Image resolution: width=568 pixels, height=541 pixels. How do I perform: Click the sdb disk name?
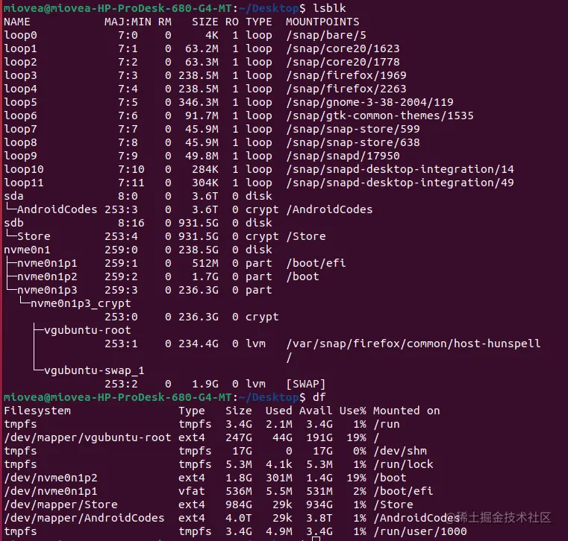point(13,222)
